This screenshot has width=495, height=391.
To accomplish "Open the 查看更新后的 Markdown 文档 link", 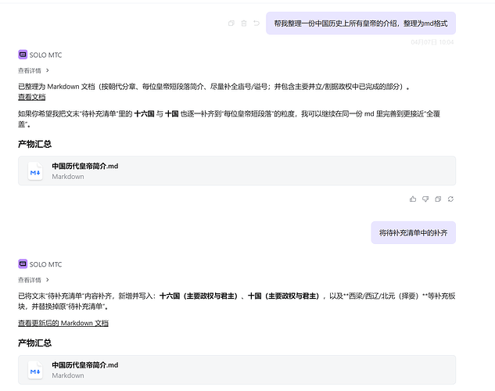I will pos(63,323).
